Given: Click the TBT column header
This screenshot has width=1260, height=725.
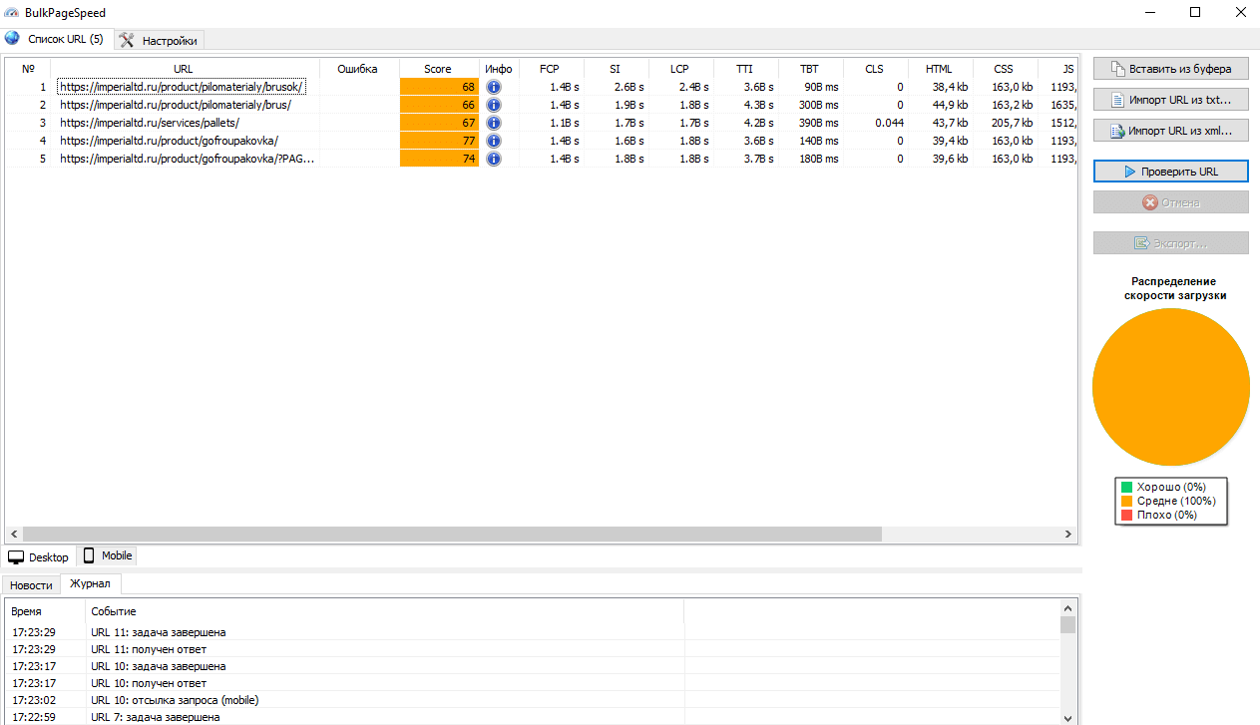Looking at the screenshot, I should 810,69.
